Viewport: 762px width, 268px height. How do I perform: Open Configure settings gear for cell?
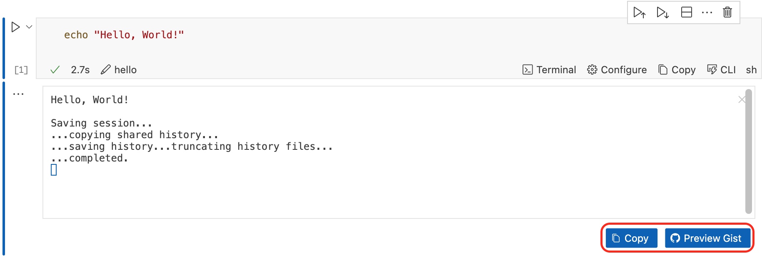coord(617,69)
